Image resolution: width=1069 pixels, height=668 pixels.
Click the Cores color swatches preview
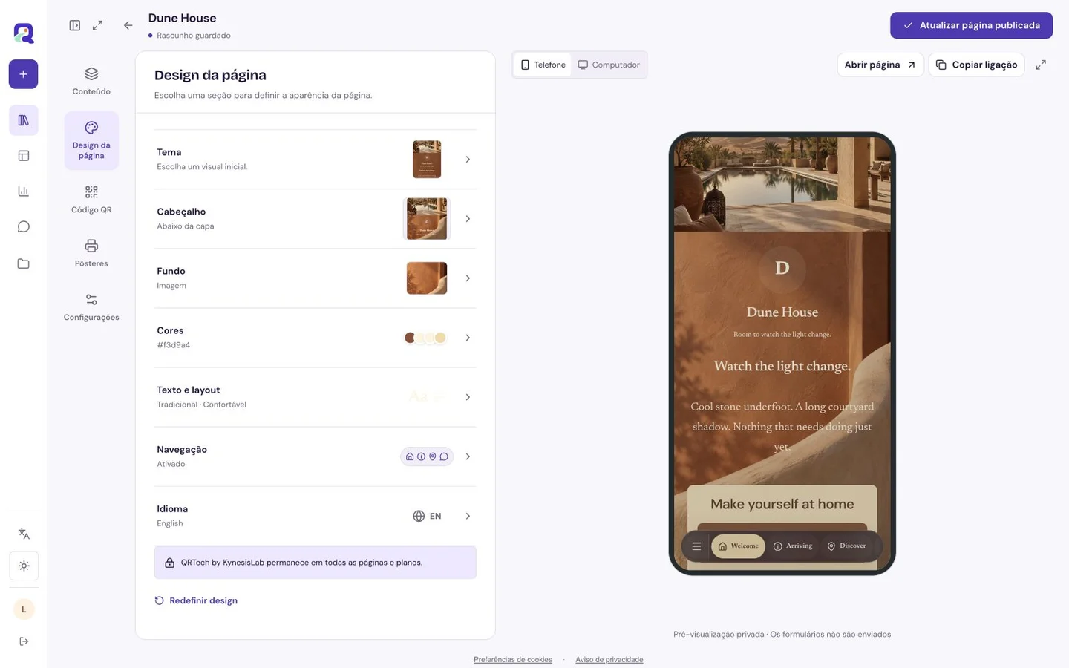pos(425,338)
